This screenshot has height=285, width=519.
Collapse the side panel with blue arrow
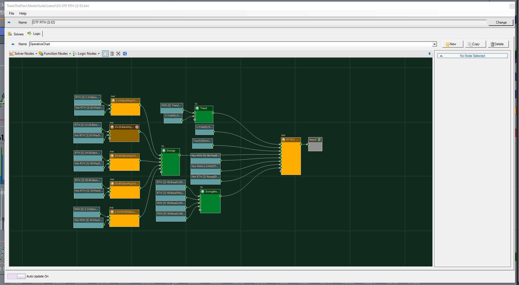429,54
